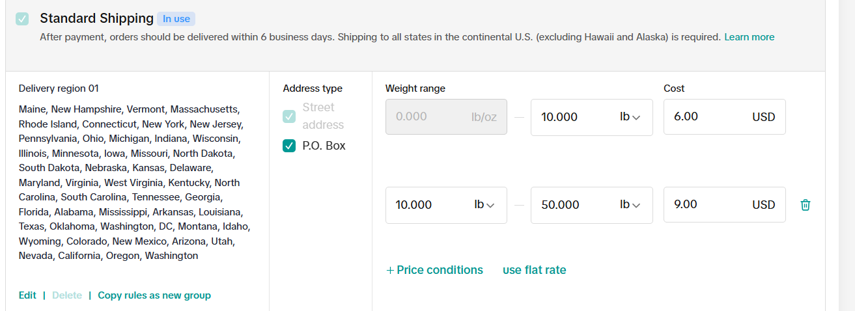Open the Learn more link
Viewport: 855px width, 311px height.
click(x=749, y=37)
